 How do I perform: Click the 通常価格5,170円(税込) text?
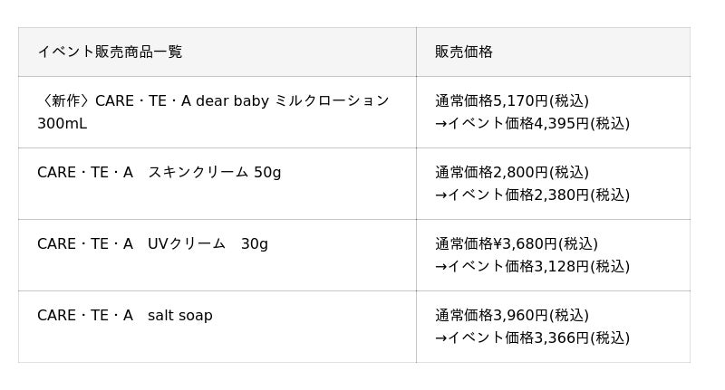point(512,100)
